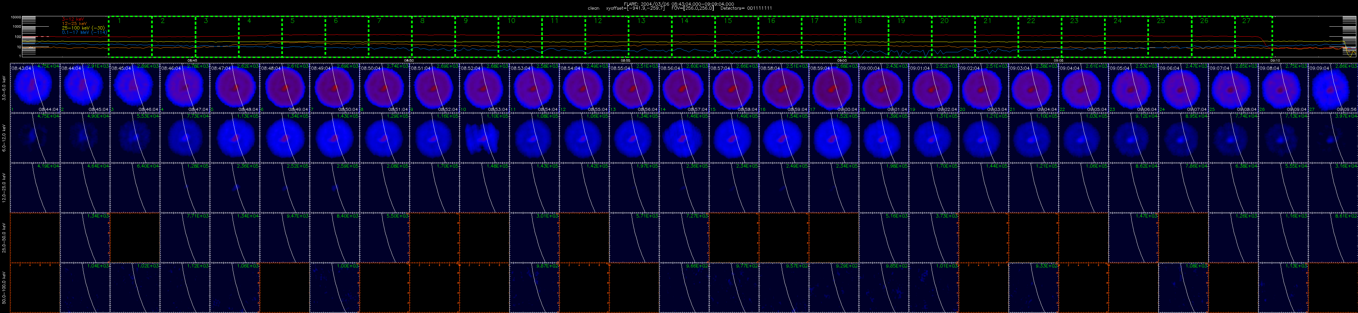Open the 6.0-12.0 keV image labeled 1.54E+05
1358x313 pixels.
[785, 138]
